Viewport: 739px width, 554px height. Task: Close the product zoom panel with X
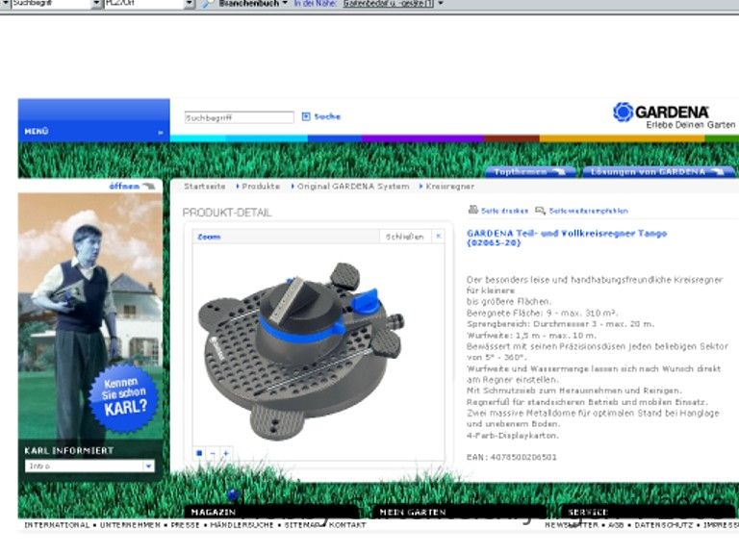(x=439, y=236)
